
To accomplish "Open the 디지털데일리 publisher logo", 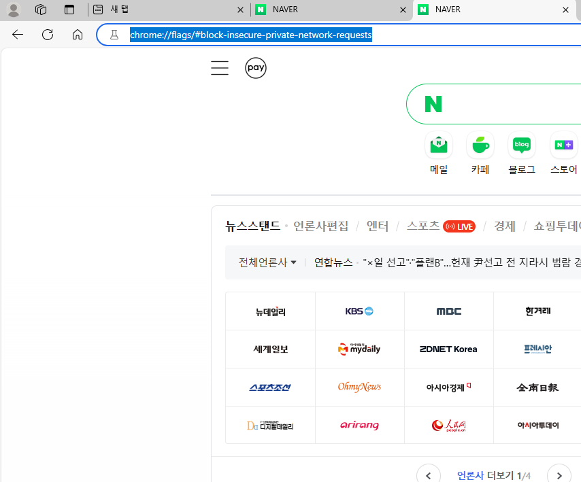I will click(x=271, y=425).
